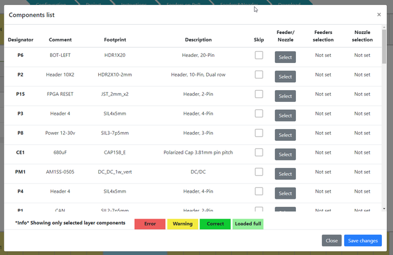Click Select button for P2 Header 10X2
393x255 pixels.
[x=285, y=77]
